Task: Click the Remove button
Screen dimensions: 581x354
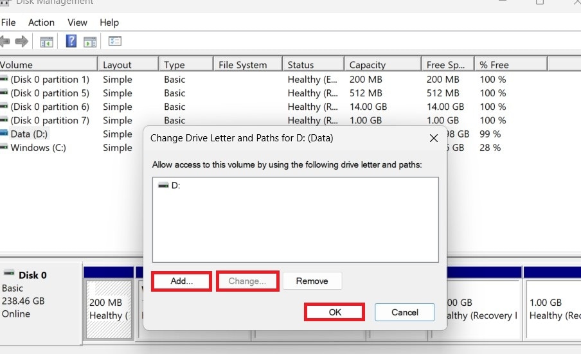Action: tap(312, 281)
